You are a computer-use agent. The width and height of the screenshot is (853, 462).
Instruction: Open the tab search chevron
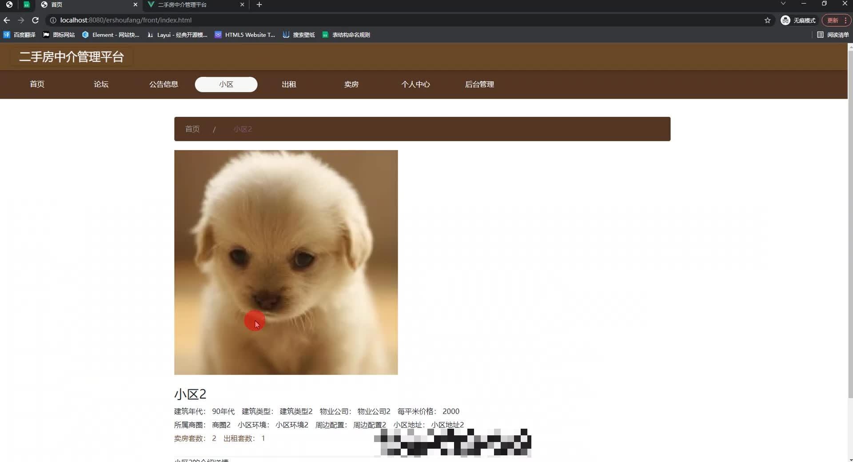[783, 3]
